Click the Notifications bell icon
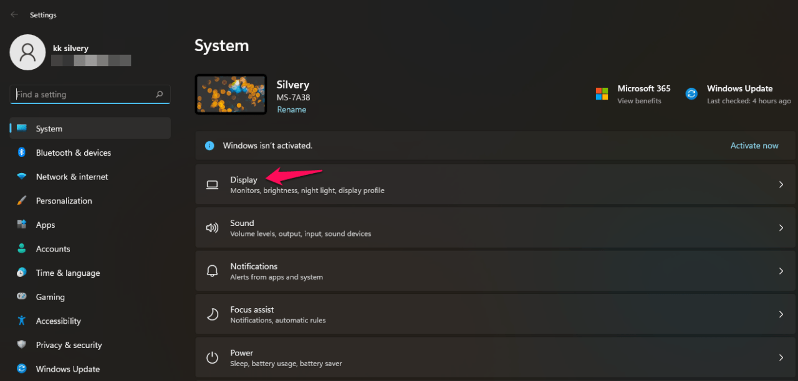Viewport: 798px width, 381px height. (213, 271)
